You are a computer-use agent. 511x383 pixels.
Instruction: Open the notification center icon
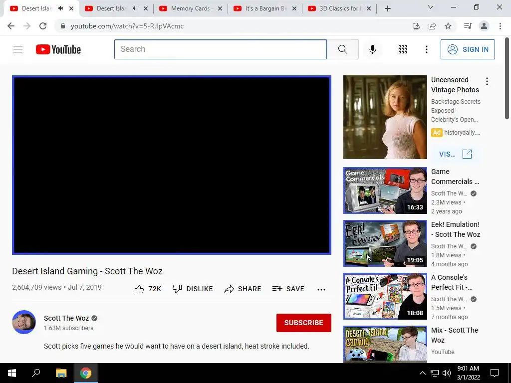(495, 373)
